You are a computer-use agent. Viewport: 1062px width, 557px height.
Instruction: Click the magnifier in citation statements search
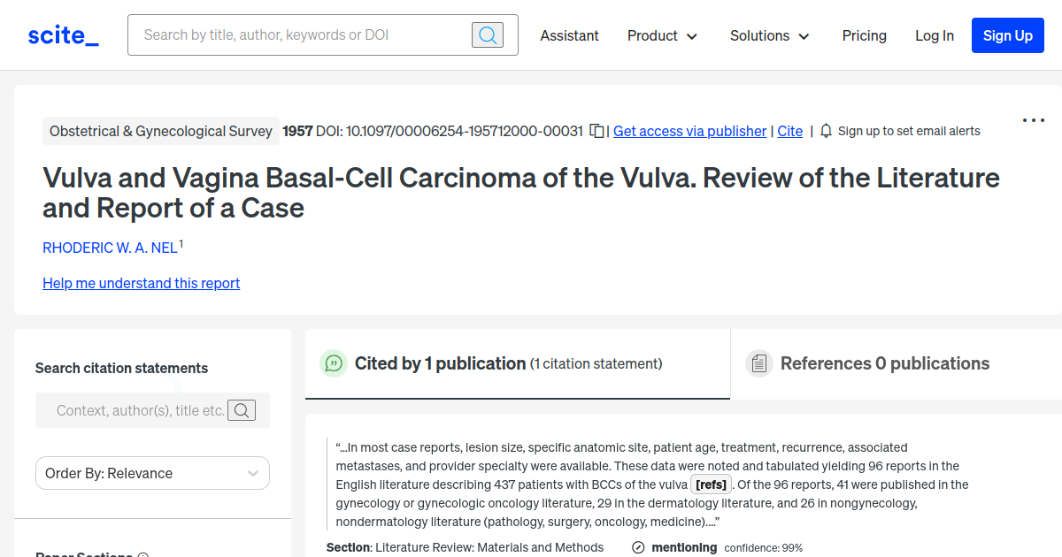point(242,409)
